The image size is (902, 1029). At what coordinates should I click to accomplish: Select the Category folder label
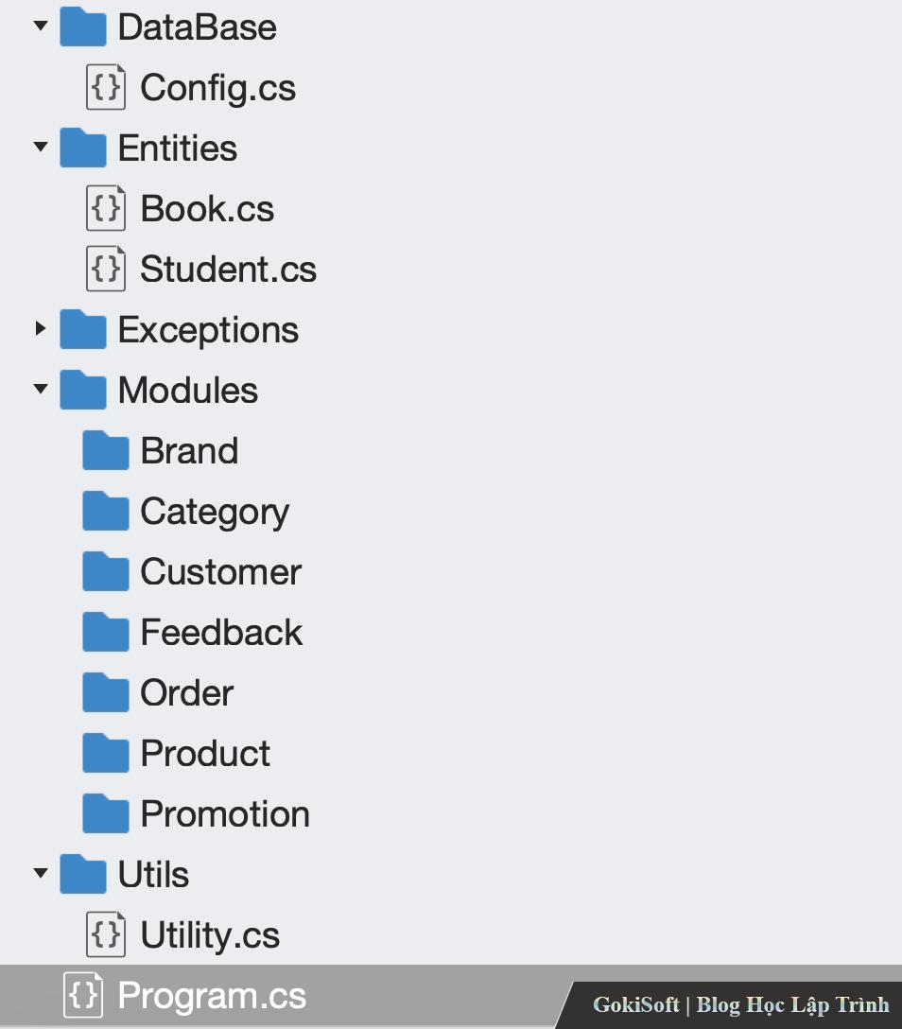coord(215,512)
